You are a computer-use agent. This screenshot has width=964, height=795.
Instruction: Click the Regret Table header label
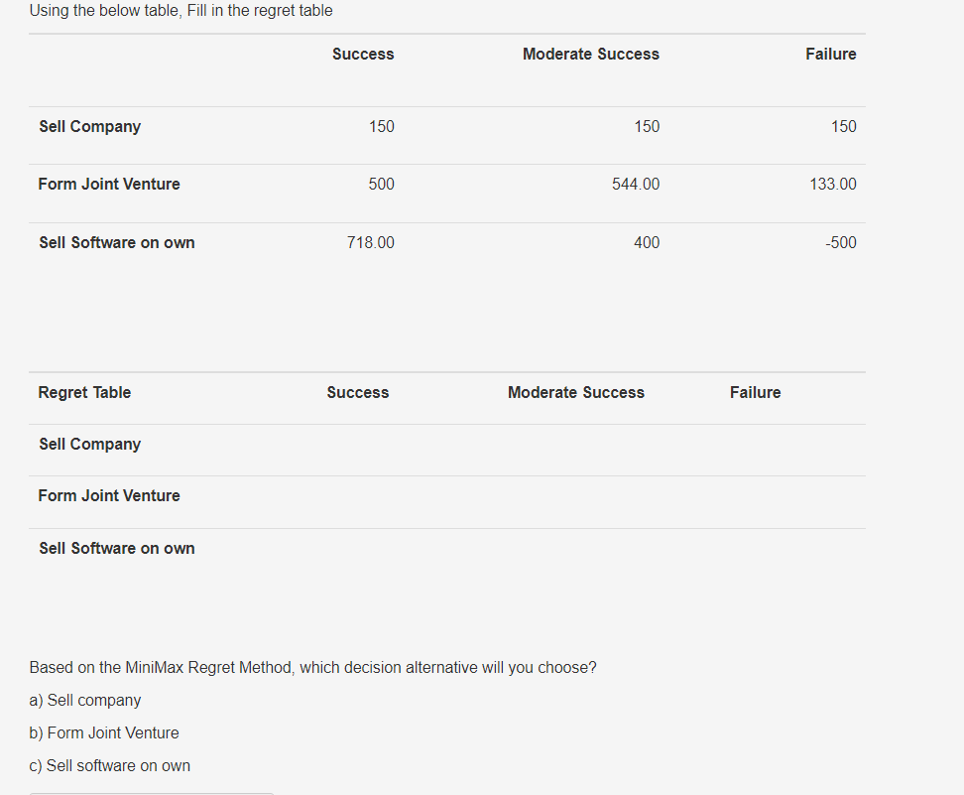pos(84,393)
